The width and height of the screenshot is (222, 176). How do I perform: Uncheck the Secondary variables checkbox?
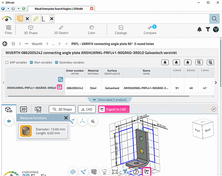coord(57,62)
